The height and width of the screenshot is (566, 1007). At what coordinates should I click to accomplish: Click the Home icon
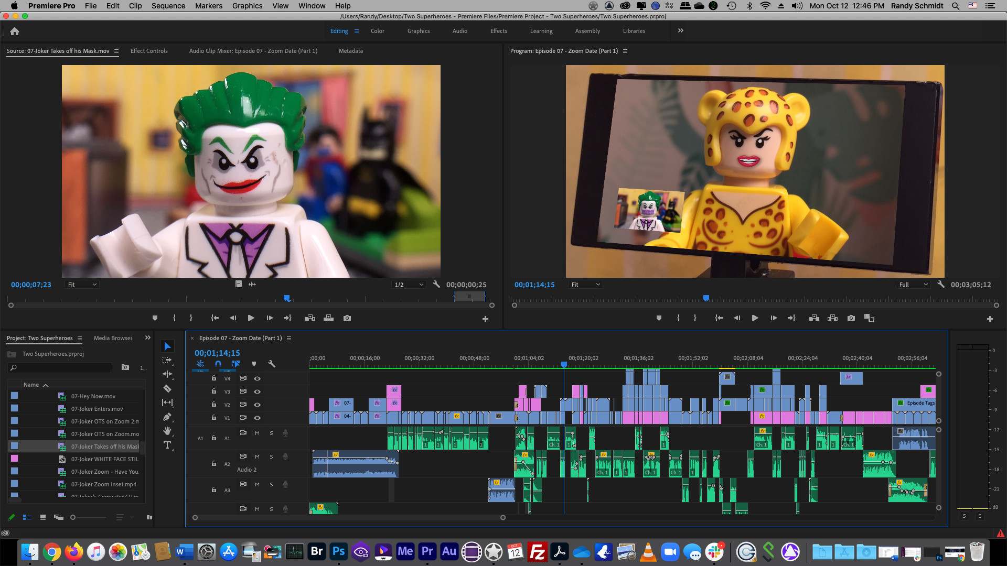pos(15,31)
